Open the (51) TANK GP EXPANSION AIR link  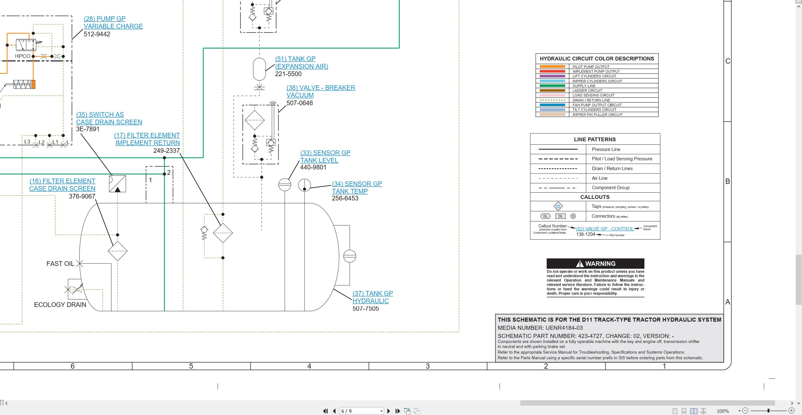[x=301, y=63]
